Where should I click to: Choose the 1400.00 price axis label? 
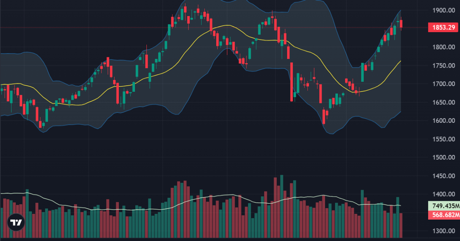pos(444,194)
